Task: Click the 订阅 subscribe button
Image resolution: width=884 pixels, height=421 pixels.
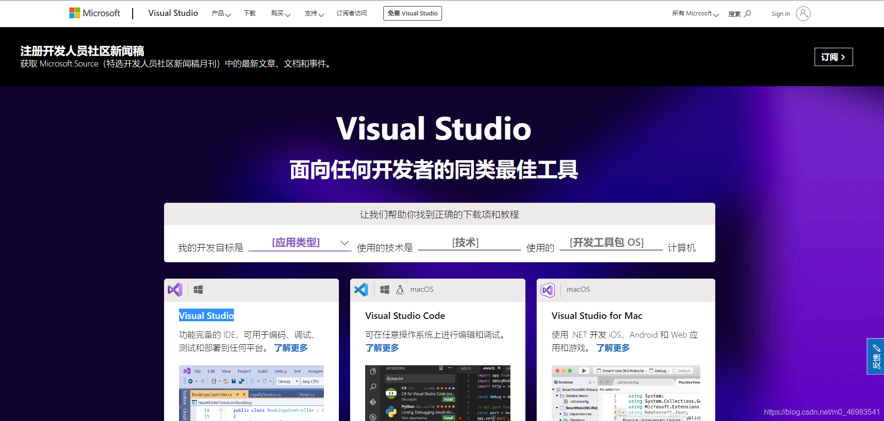Action: [x=833, y=57]
